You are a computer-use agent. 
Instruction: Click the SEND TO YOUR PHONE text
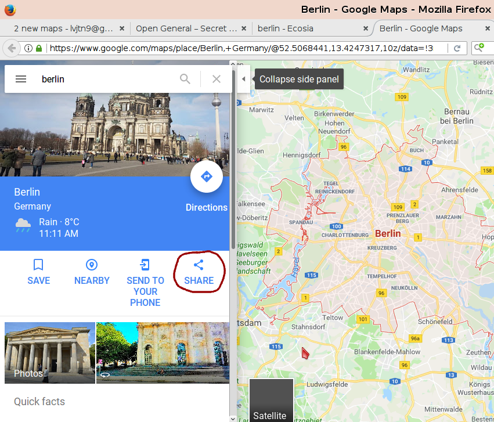[x=145, y=291]
